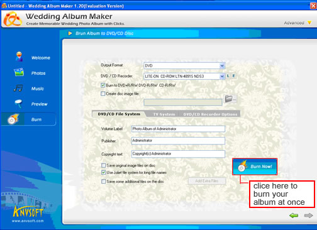The height and width of the screenshot is (230, 317).
Task: Click the L button beside recorder
Action: tap(228, 76)
